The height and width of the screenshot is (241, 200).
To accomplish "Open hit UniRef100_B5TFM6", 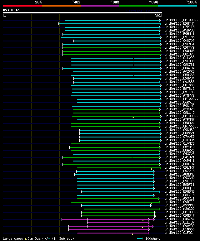I will click(179, 92).
